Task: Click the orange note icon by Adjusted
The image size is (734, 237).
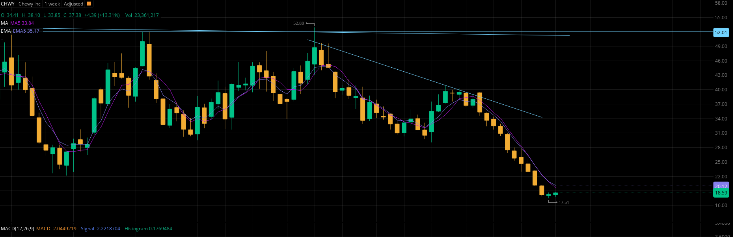Action: (89, 4)
